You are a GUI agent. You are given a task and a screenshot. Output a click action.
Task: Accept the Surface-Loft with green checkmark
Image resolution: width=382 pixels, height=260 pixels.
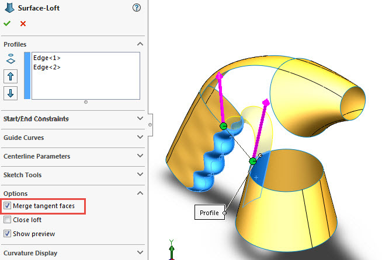7,23
